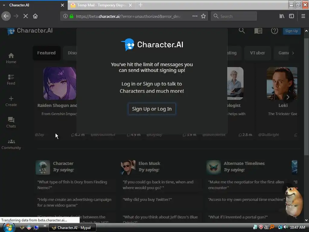Viewport: 309px width, 232px height.
Task: Click the Character.AI logo in header
Action: click(x=30, y=31)
